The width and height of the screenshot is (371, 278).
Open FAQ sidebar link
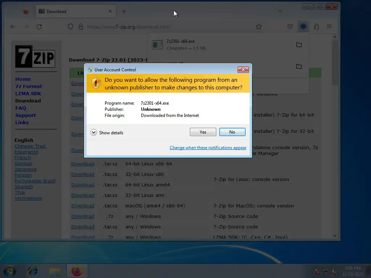21,108
